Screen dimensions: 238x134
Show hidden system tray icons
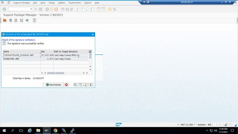tap(207, 131)
